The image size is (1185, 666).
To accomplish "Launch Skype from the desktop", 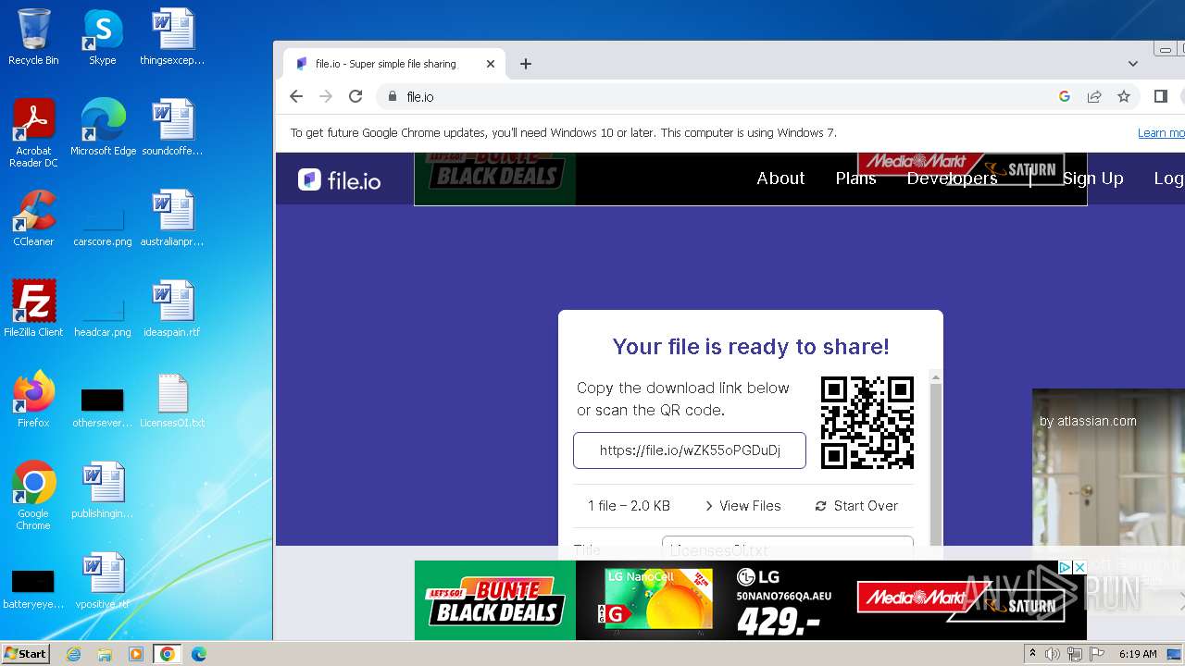I will [102, 37].
